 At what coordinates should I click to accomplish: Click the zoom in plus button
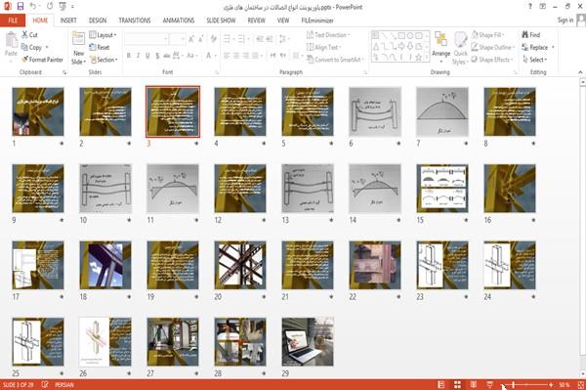551,384
